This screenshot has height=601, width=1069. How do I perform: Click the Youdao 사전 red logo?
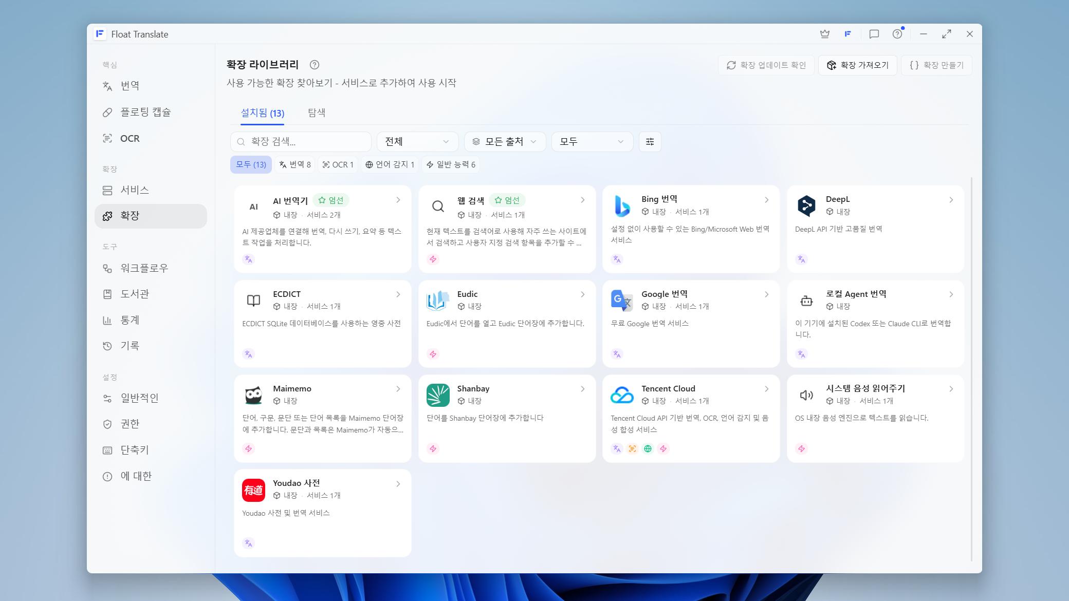tap(253, 490)
